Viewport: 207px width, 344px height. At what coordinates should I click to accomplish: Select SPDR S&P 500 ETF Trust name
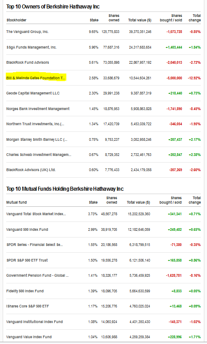click(x=27, y=260)
